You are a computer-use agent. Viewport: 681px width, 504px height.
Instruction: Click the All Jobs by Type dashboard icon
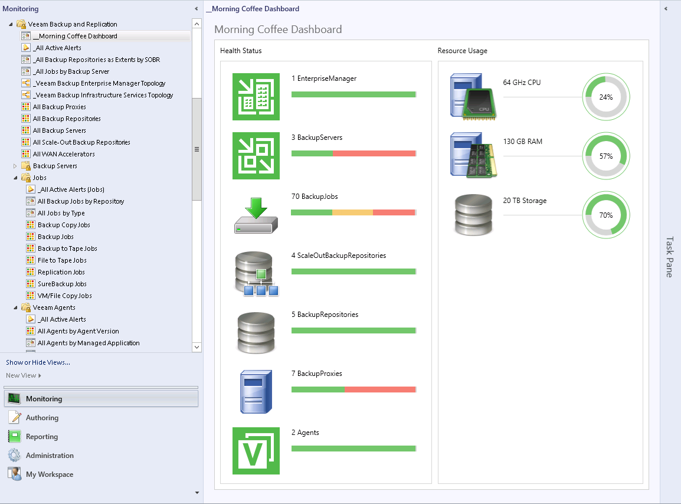pyautogui.click(x=31, y=213)
